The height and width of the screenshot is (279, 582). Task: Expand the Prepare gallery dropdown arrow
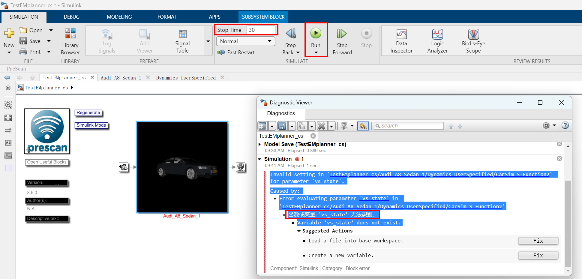[x=208, y=41]
